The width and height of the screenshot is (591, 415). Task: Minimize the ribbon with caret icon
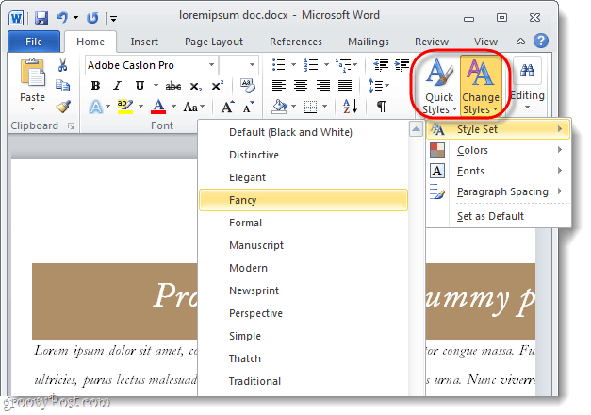click(x=520, y=41)
